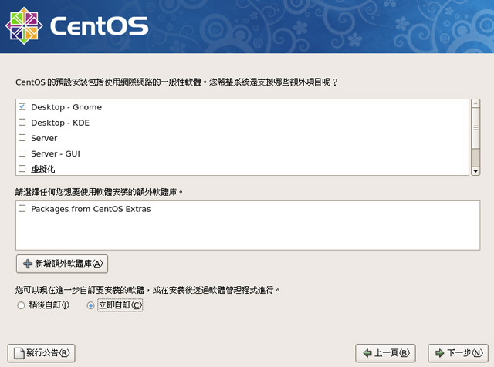Enable the 虛擬化 checkbox
The image size is (494, 367).
22,169
